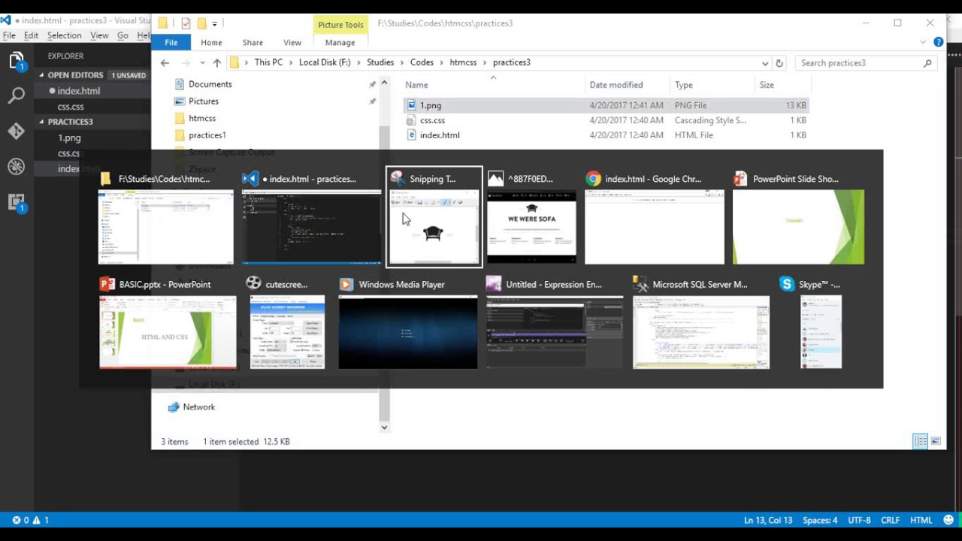962x541 pixels.
Task: Click the pin icon beside Pictures
Action: coord(372,101)
